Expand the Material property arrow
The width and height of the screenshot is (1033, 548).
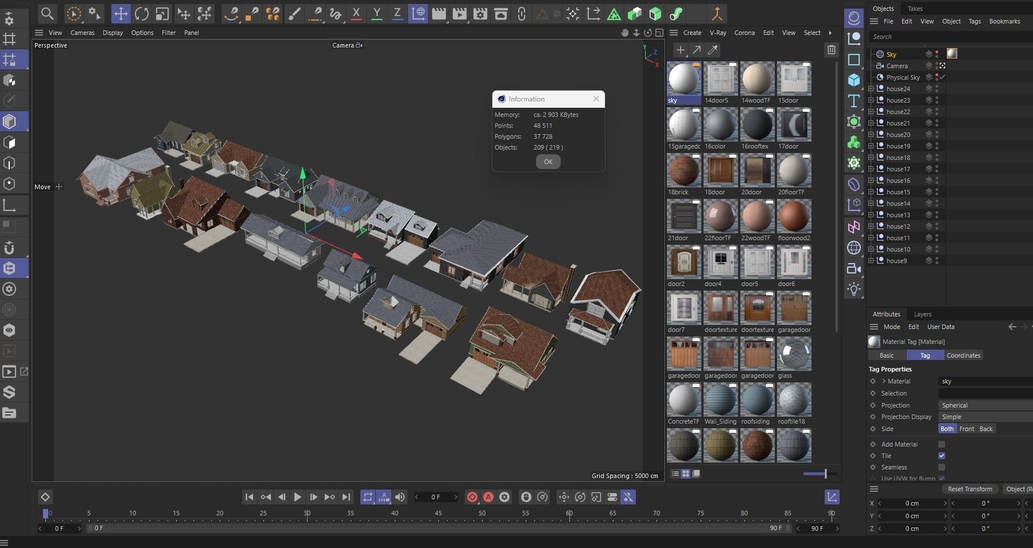tap(884, 381)
